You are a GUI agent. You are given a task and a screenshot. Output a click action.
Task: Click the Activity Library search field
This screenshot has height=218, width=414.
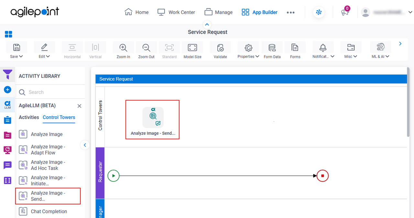[x=50, y=92]
